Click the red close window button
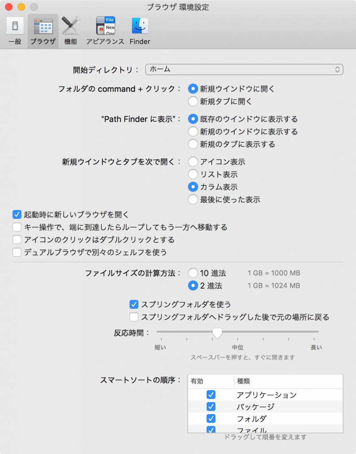Image resolution: width=356 pixels, height=454 pixels. (9, 7)
